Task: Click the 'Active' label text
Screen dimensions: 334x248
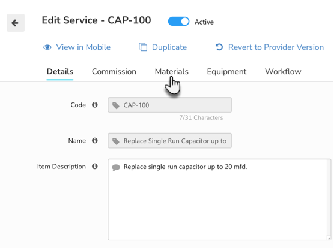Action: [x=204, y=22]
